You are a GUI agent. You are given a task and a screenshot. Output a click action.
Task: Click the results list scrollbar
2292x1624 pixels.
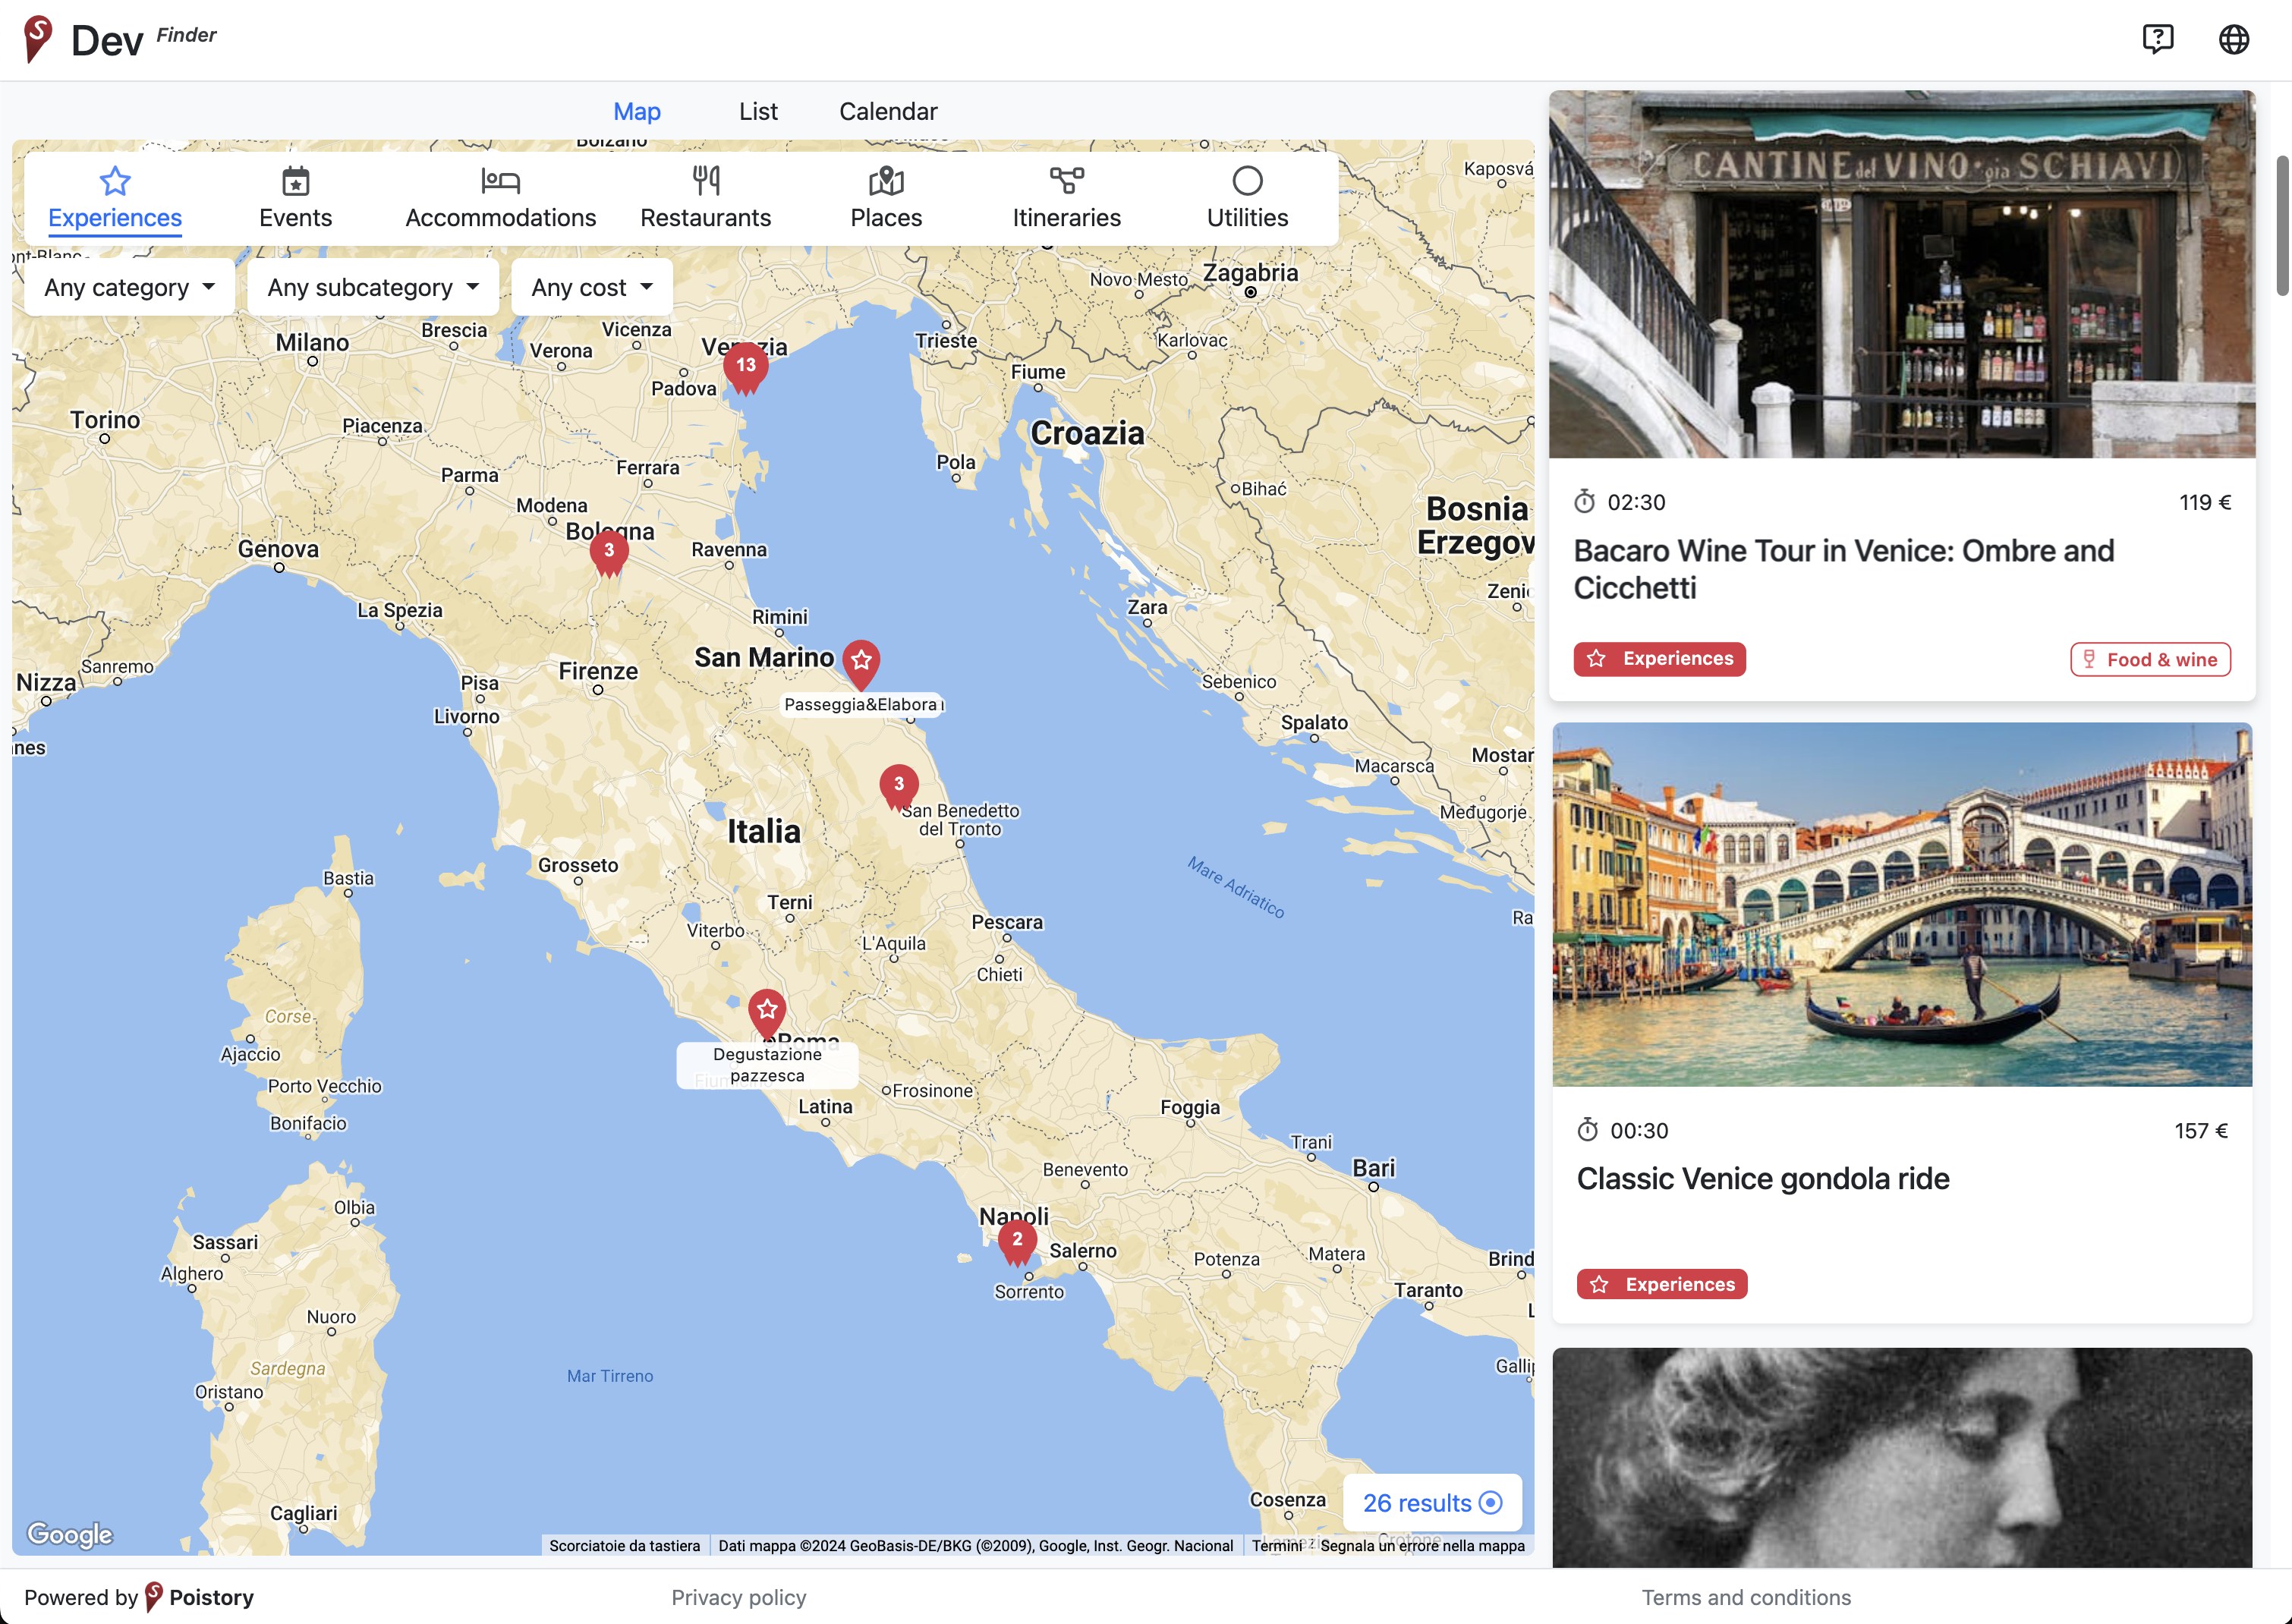2282,226
